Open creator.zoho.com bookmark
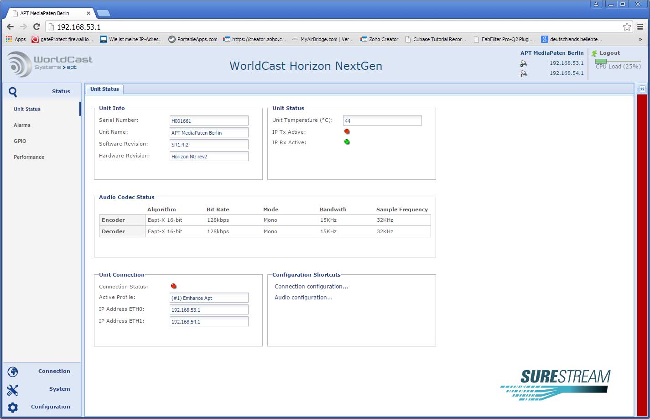Viewport: 650px width, 419px height. coord(255,39)
